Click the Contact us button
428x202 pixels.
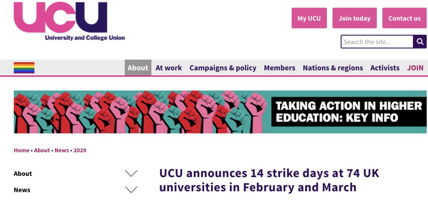pos(404,18)
